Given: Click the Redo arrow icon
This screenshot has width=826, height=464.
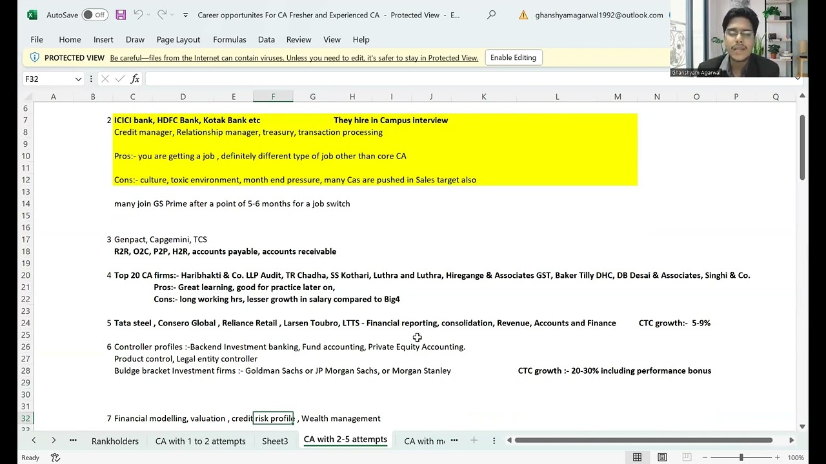Looking at the screenshot, I should (162, 15).
